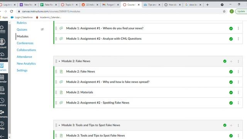Open the Dashboard icon in global nav

pos(2,54)
